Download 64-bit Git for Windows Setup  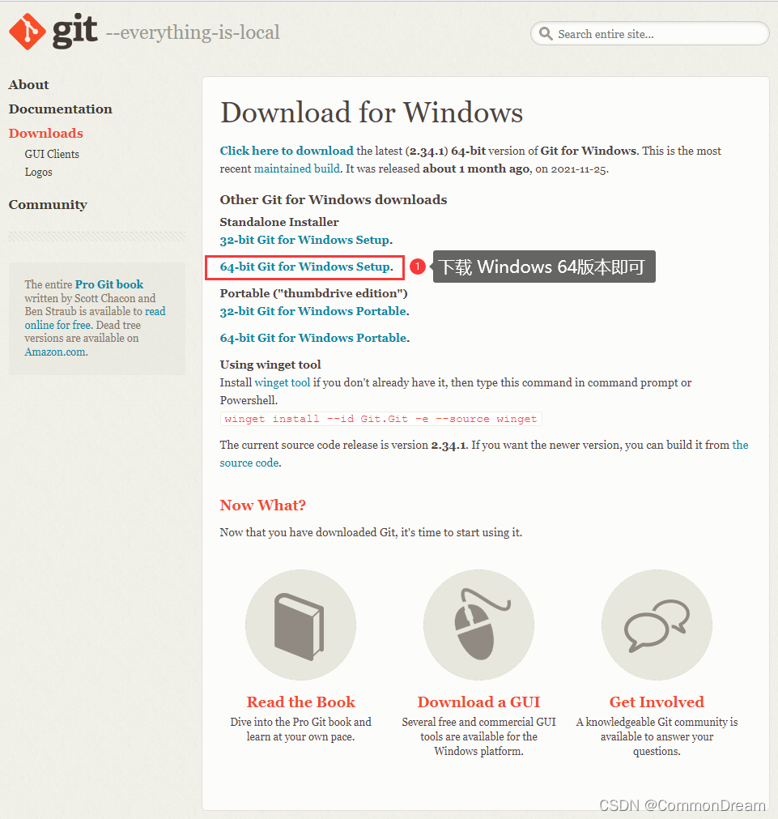(306, 267)
